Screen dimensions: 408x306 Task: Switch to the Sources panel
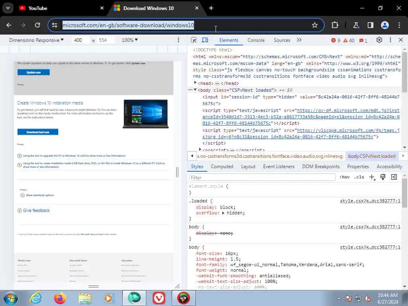(282, 40)
